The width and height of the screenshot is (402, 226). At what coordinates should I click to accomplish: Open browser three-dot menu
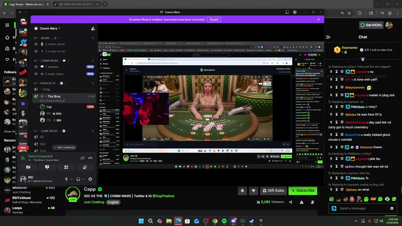[x=397, y=13]
